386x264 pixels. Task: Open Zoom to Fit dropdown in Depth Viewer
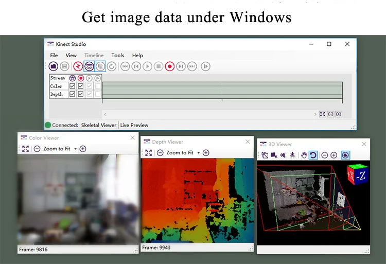tap(199, 153)
